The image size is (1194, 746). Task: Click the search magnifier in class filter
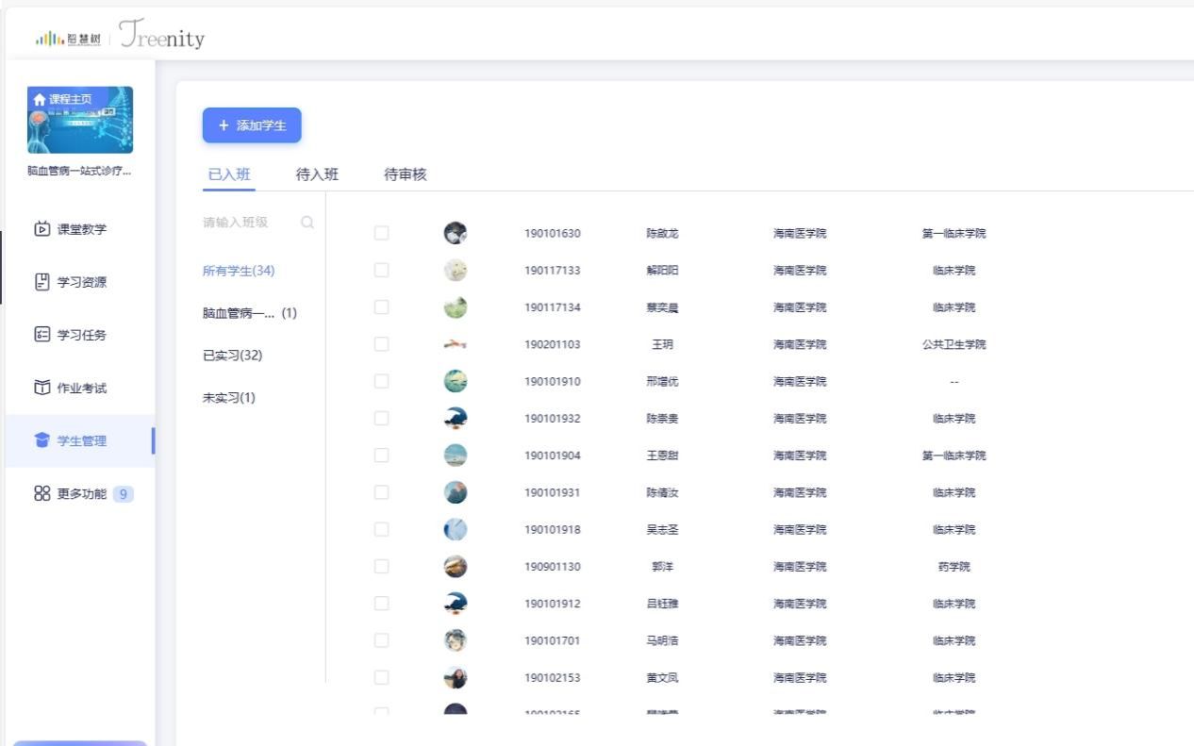tap(307, 223)
